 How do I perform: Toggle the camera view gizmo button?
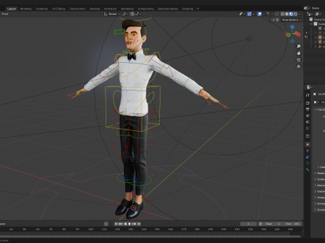tap(299, 60)
